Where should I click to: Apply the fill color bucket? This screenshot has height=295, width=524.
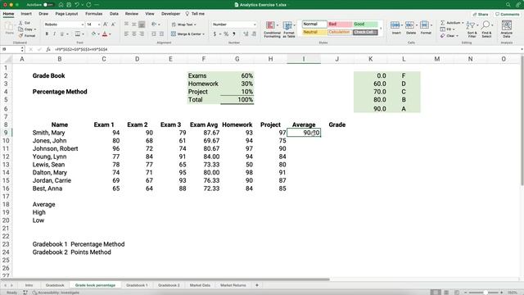(x=93, y=34)
